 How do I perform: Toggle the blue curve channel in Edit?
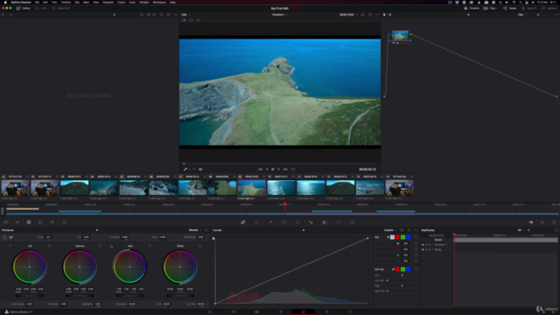pyautogui.click(x=409, y=237)
